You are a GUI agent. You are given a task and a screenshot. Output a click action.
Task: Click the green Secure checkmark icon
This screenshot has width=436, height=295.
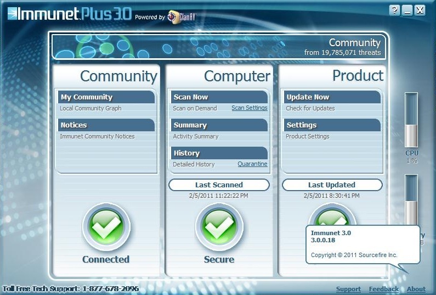[219, 227]
